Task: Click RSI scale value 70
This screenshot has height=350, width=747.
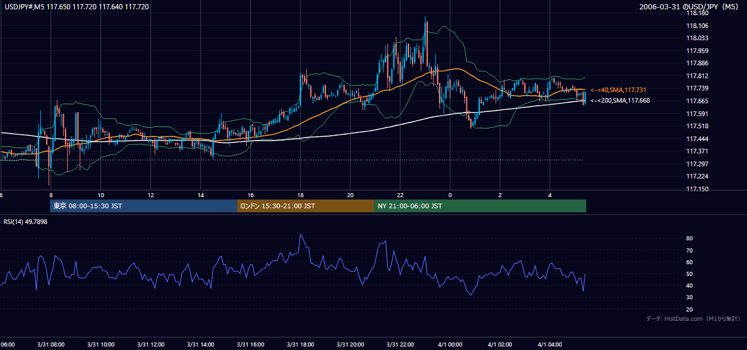Action: [690, 250]
